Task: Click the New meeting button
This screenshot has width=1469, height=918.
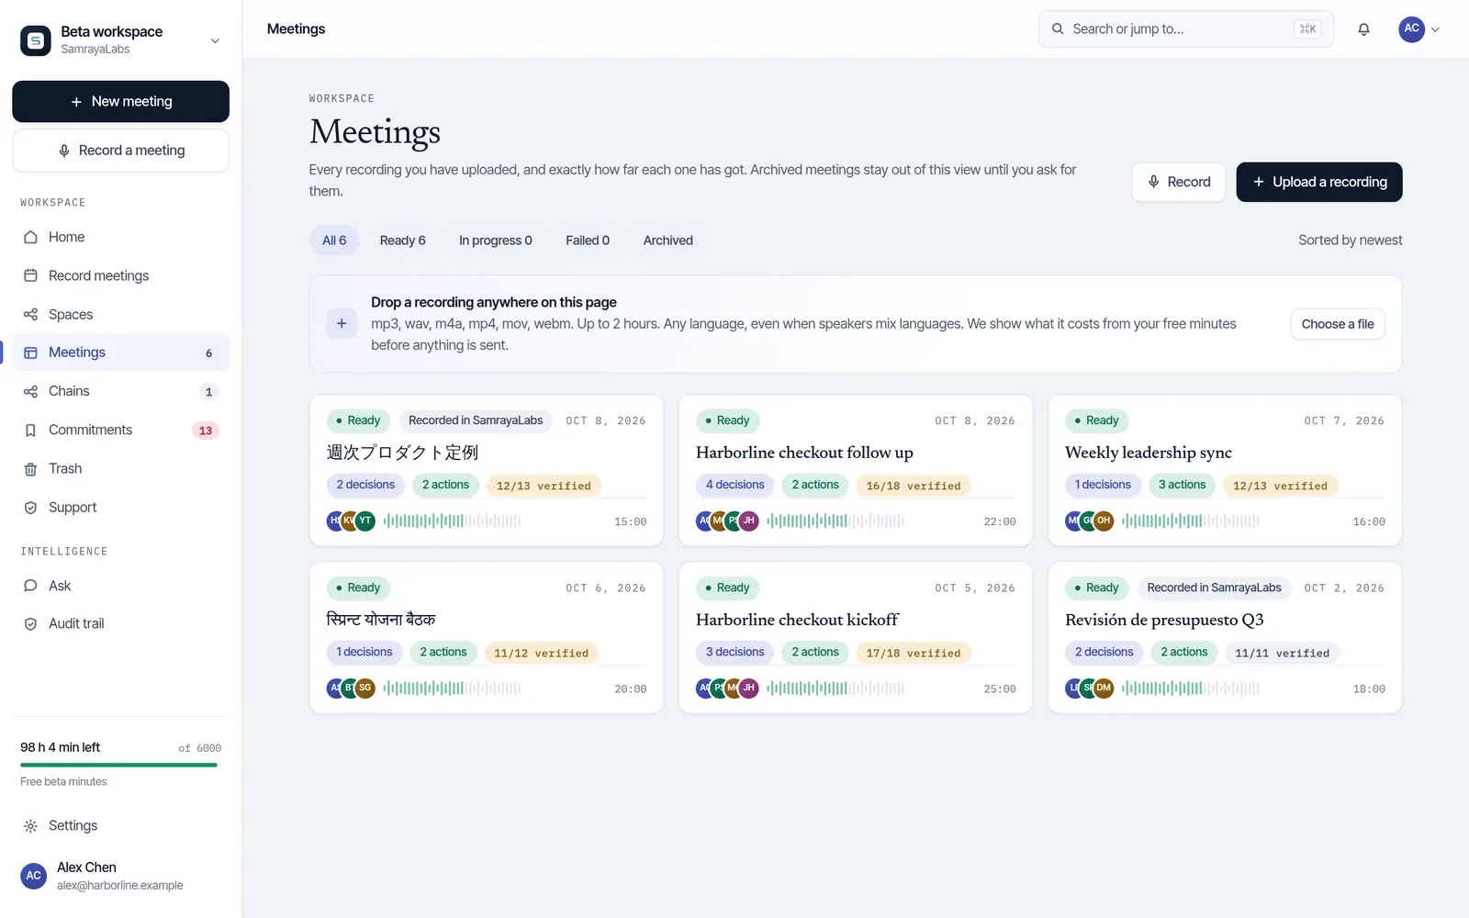Action: pos(120,101)
